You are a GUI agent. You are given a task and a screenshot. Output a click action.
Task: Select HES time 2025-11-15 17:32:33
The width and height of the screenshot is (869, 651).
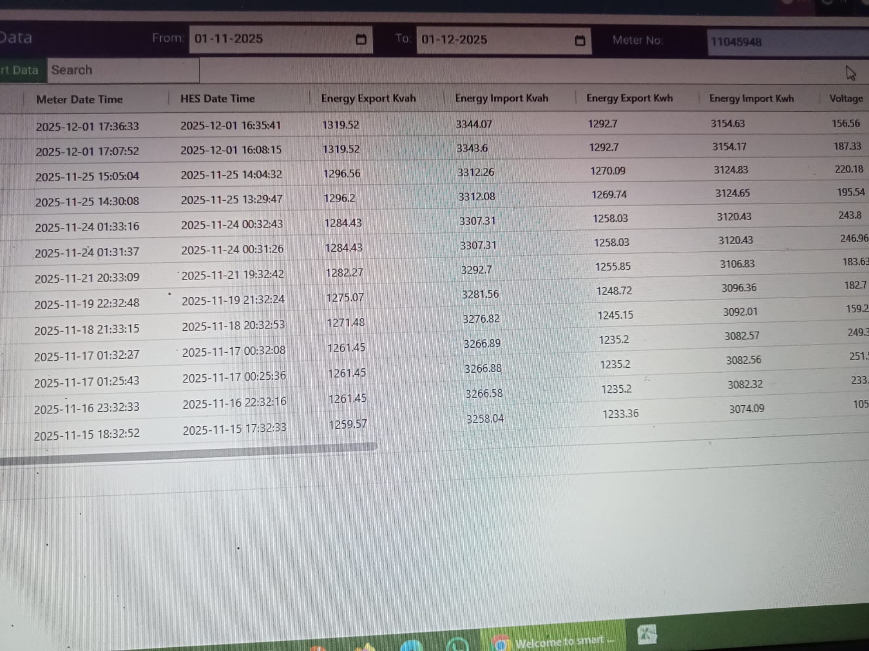235,429
